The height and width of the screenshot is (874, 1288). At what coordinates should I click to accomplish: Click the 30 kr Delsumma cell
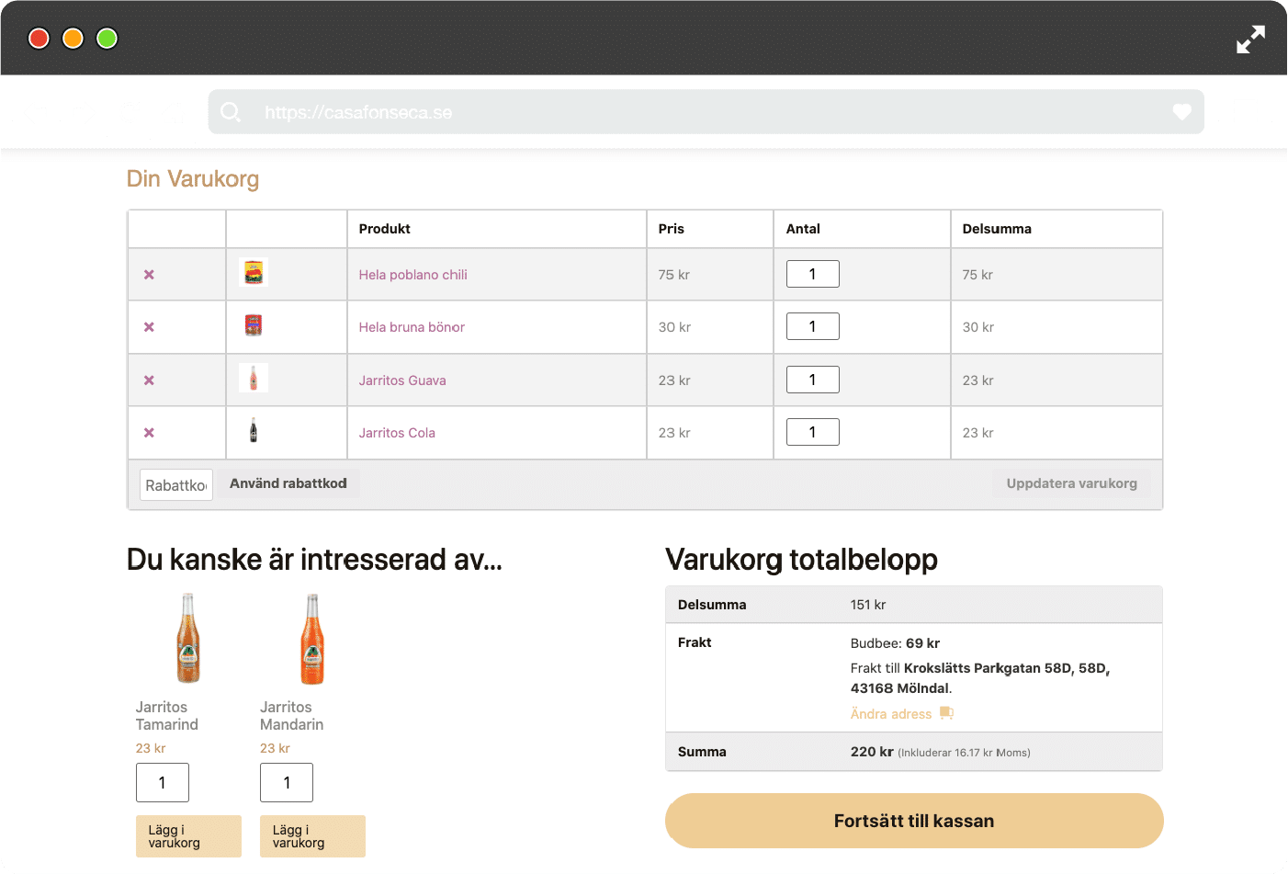point(977,327)
